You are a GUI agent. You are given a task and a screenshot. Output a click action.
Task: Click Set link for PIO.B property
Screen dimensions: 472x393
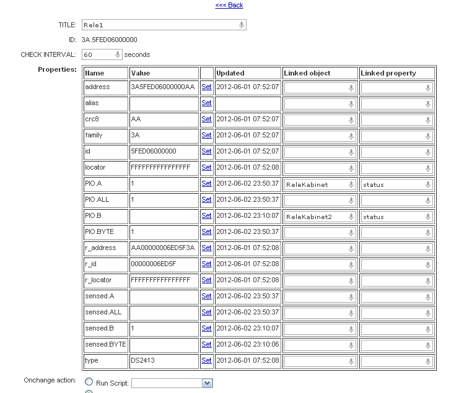pos(206,215)
